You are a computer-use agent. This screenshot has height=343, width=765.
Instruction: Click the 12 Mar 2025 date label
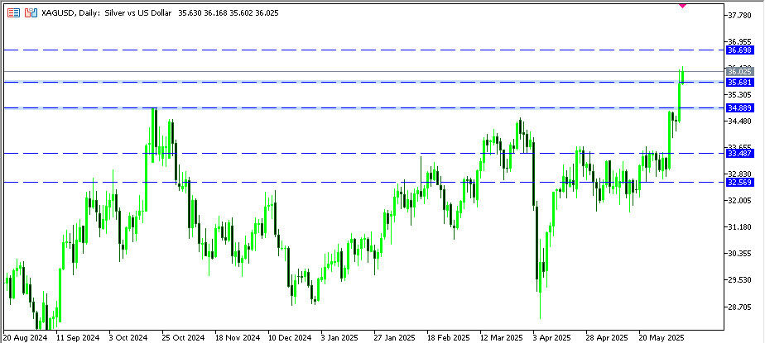click(x=499, y=337)
